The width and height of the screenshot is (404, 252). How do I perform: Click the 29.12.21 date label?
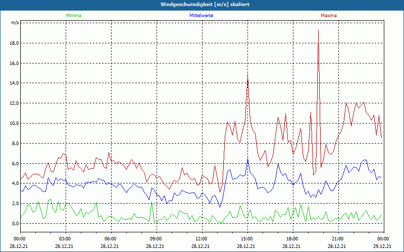tap(383, 246)
